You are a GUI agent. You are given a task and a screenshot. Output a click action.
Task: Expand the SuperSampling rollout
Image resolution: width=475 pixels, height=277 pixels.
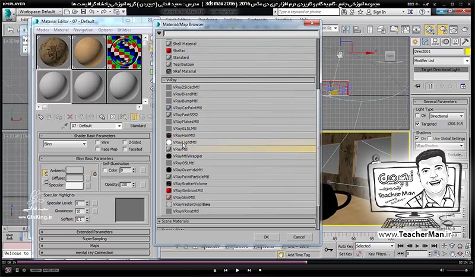pyautogui.click(x=94, y=239)
